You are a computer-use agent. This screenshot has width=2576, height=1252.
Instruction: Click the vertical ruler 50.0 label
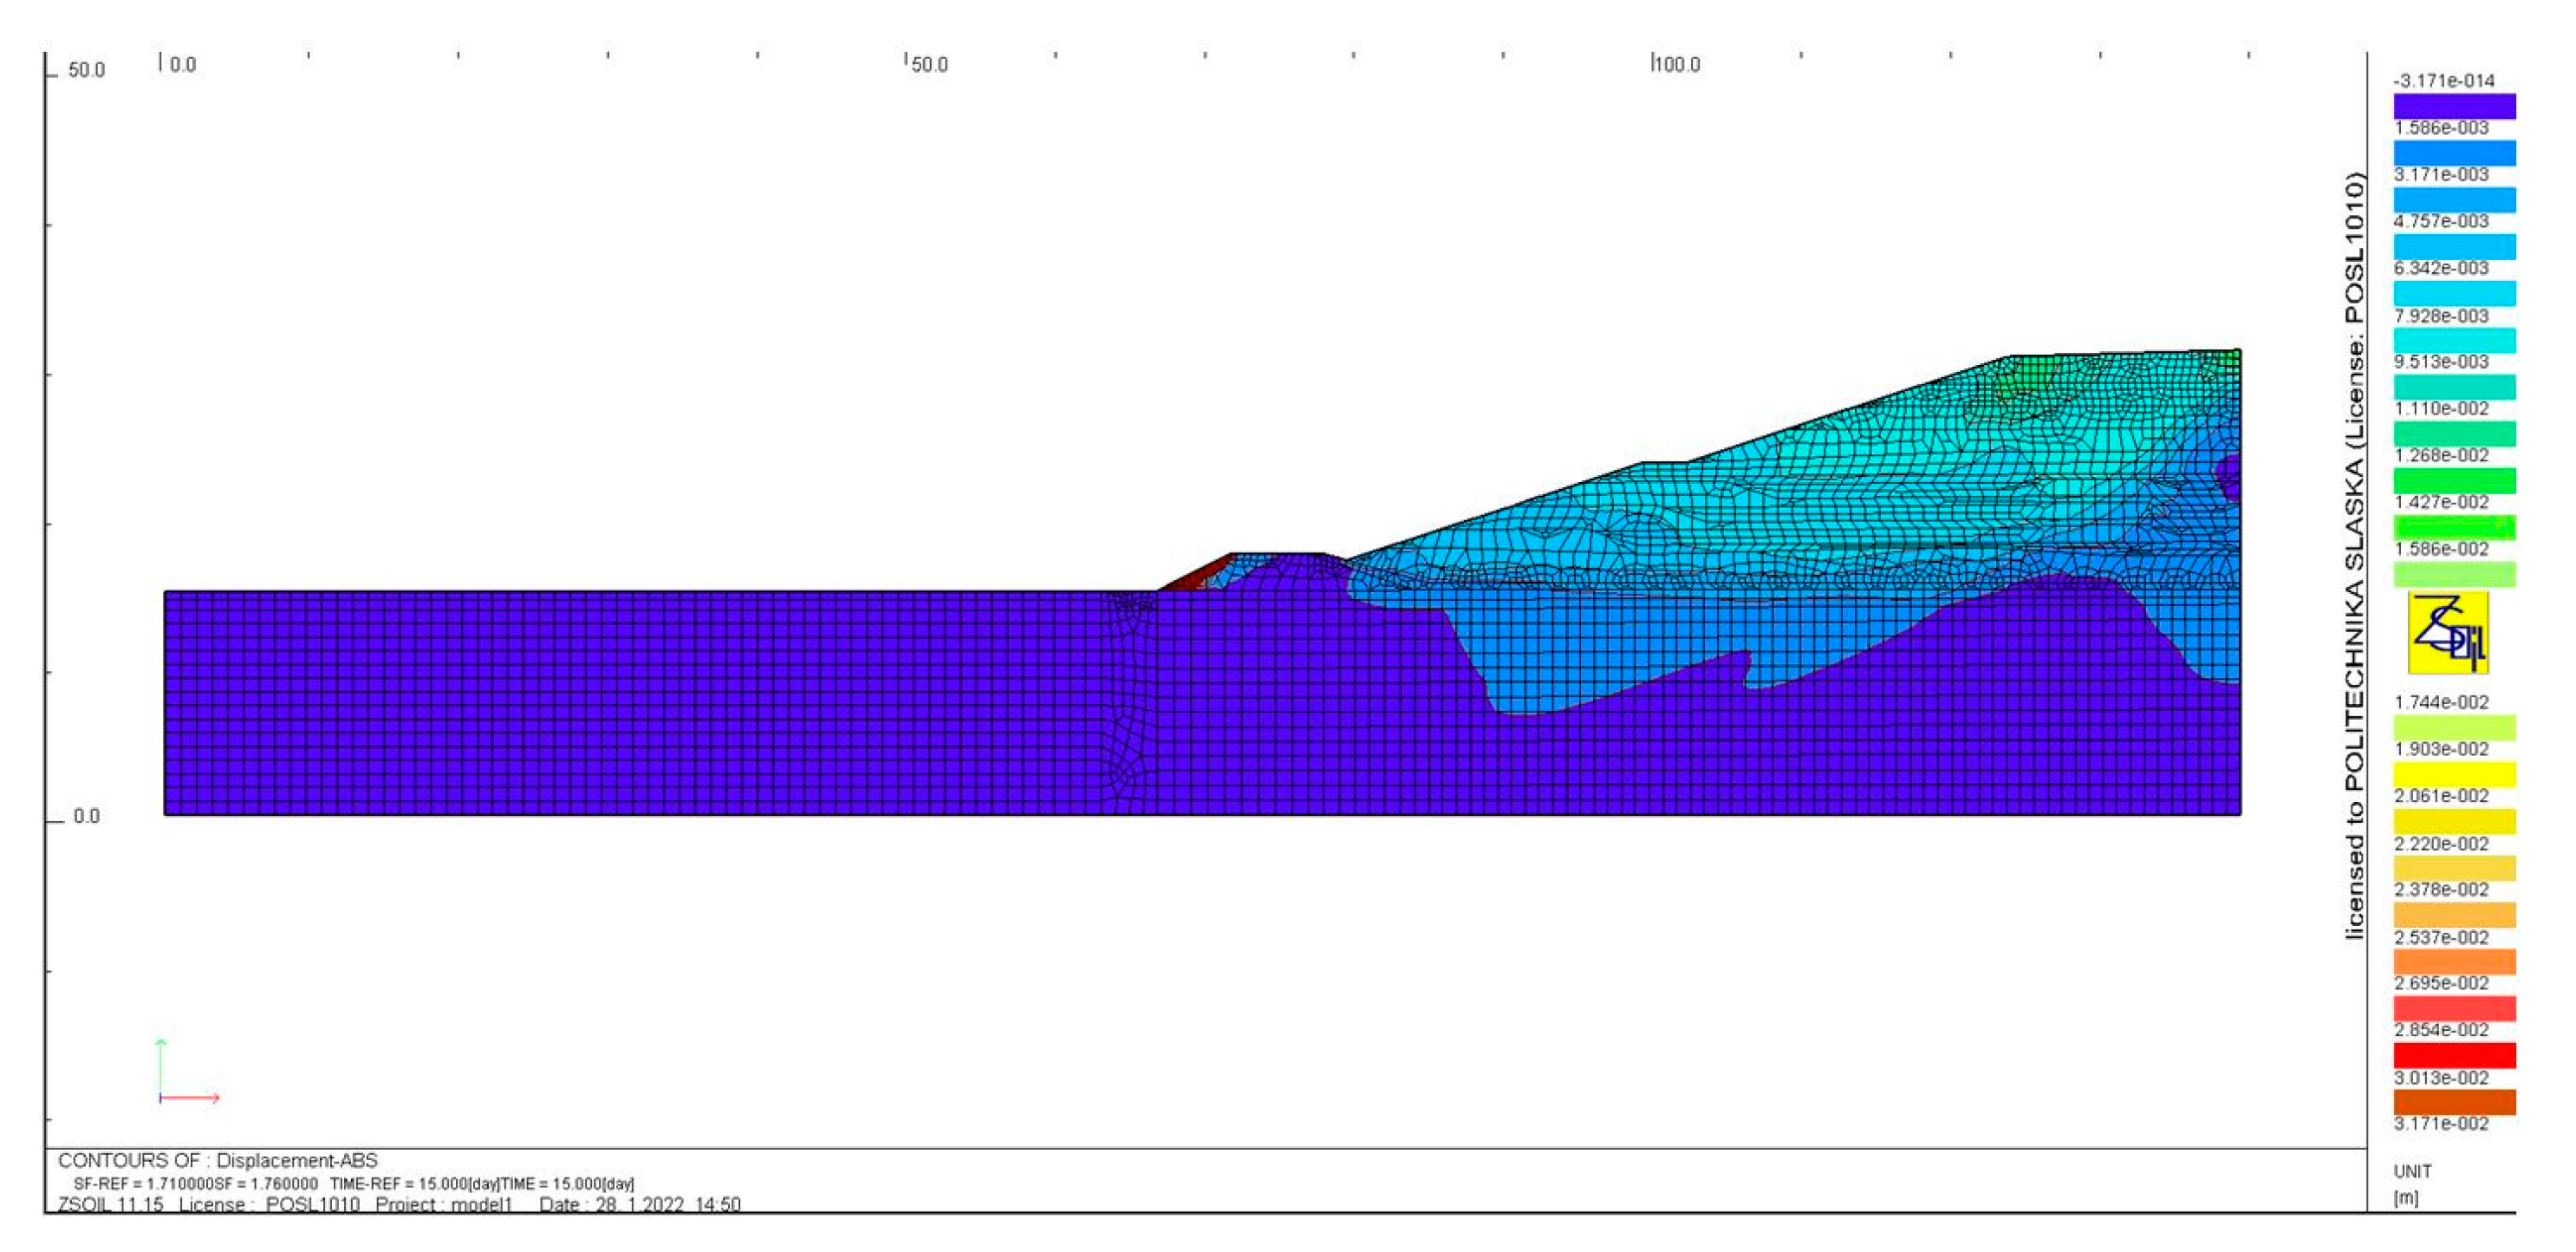[85, 70]
